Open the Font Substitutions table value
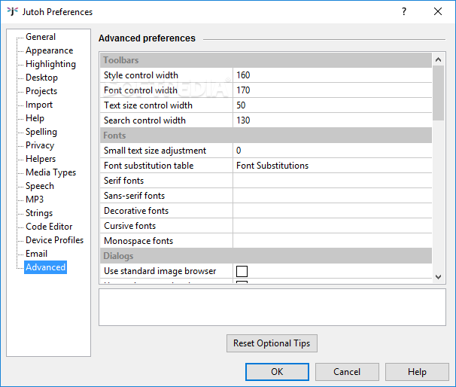 pos(332,166)
